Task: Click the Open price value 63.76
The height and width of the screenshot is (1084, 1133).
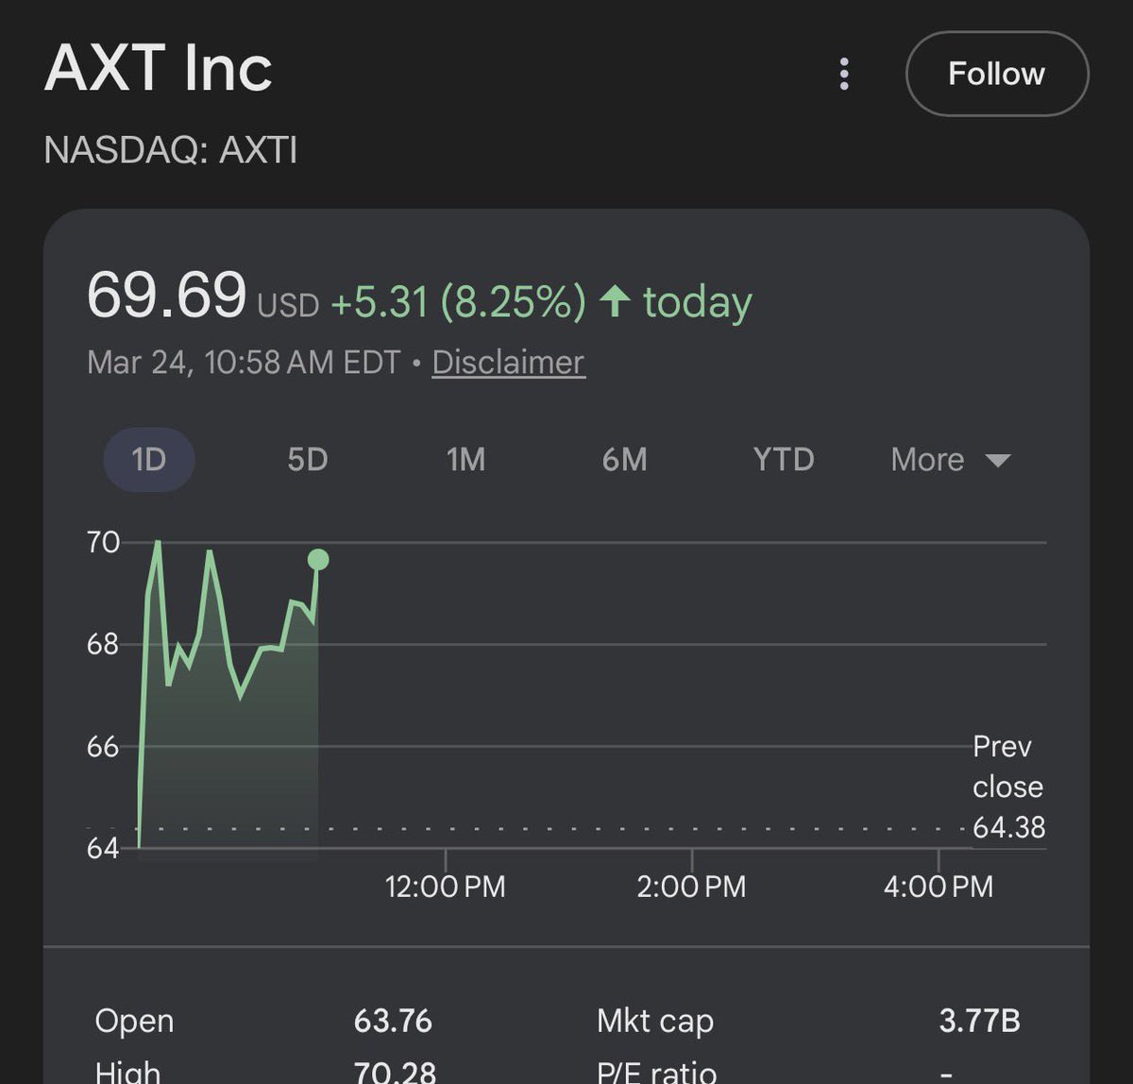Action: (x=393, y=1021)
